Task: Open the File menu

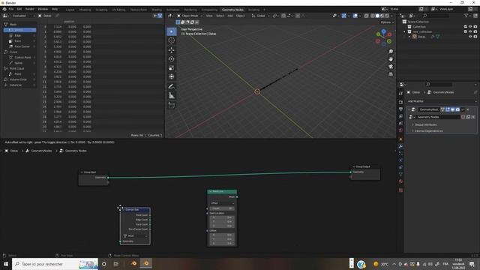Action: (x=11, y=9)
